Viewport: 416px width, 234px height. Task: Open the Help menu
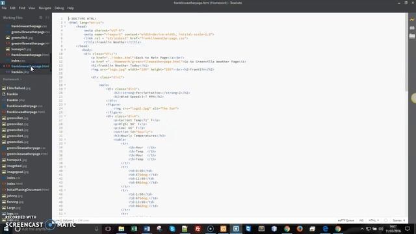click(x=70, y=8)
